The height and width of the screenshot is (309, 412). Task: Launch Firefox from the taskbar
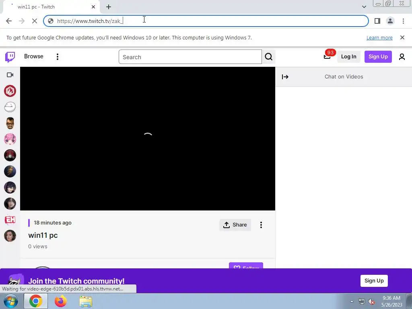pyautogui.click(x=61, y=301)
